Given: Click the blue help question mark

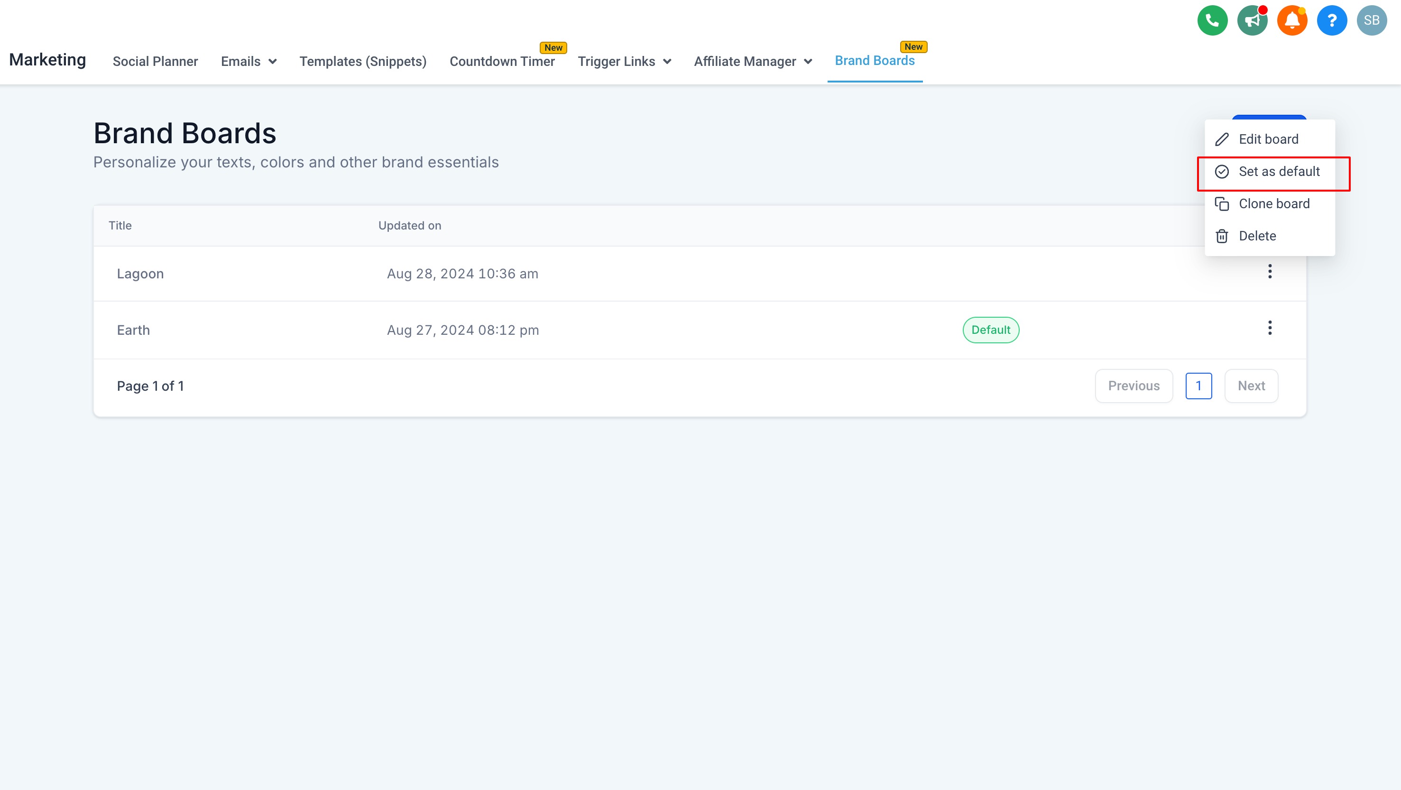Looking at the screenshot, I should pyautogui.click(x=1331, y=21).
